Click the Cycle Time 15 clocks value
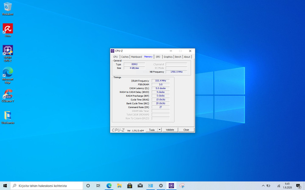This screenshot has width=305, height=190. tap(160, 99)
